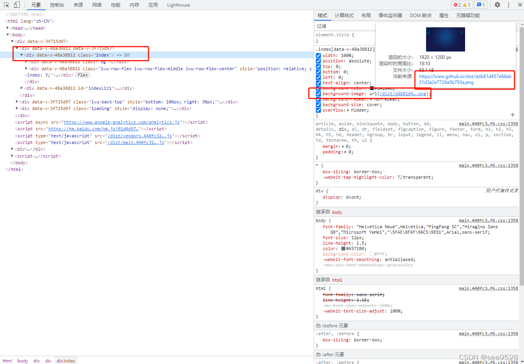The height and width of the screenshot is (364, 524).
Task: Open the errors and warnings counter
Action: (462, 5)
